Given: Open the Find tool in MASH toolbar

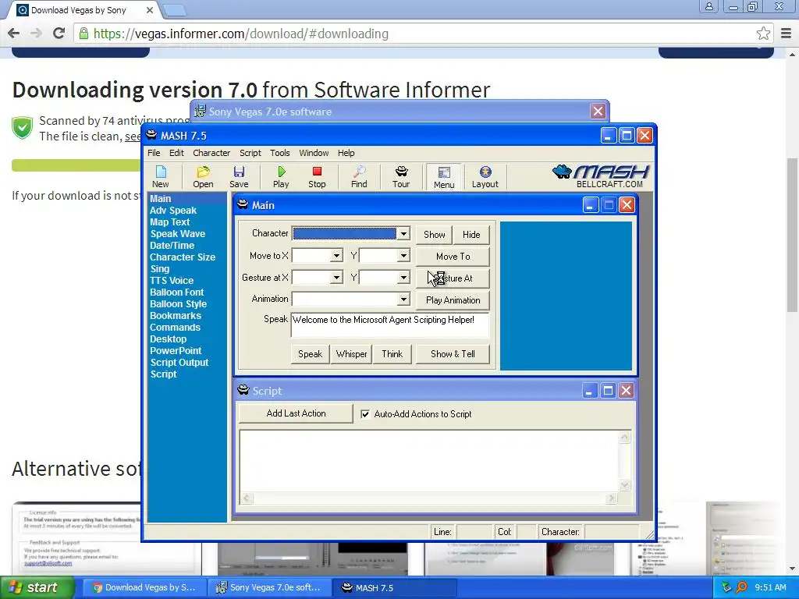Looking at the screenshot, I should [x=359, y=177].
